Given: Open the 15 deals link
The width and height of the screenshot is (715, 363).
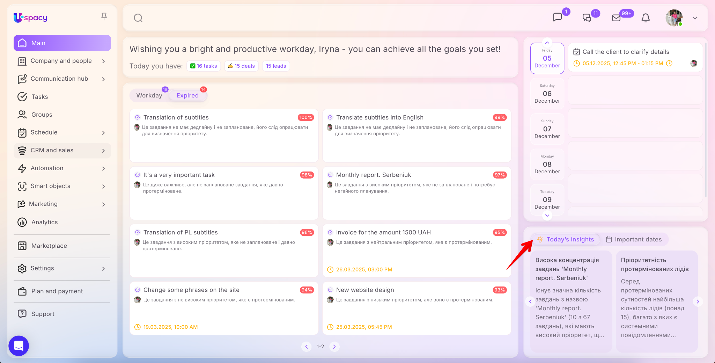Looking at the screenshot, I should tap(241, 66).
